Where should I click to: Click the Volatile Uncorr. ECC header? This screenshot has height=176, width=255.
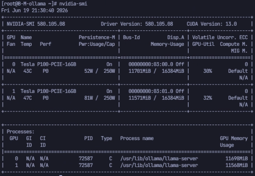[x=220, y=37]
